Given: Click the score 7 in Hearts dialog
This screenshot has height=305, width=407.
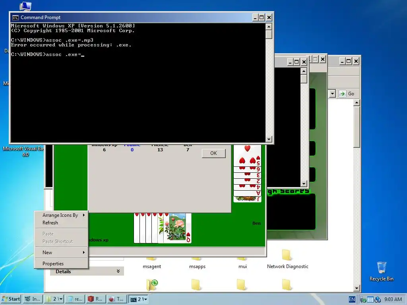Looking at the screenshot, I should [x=188, y=150].
